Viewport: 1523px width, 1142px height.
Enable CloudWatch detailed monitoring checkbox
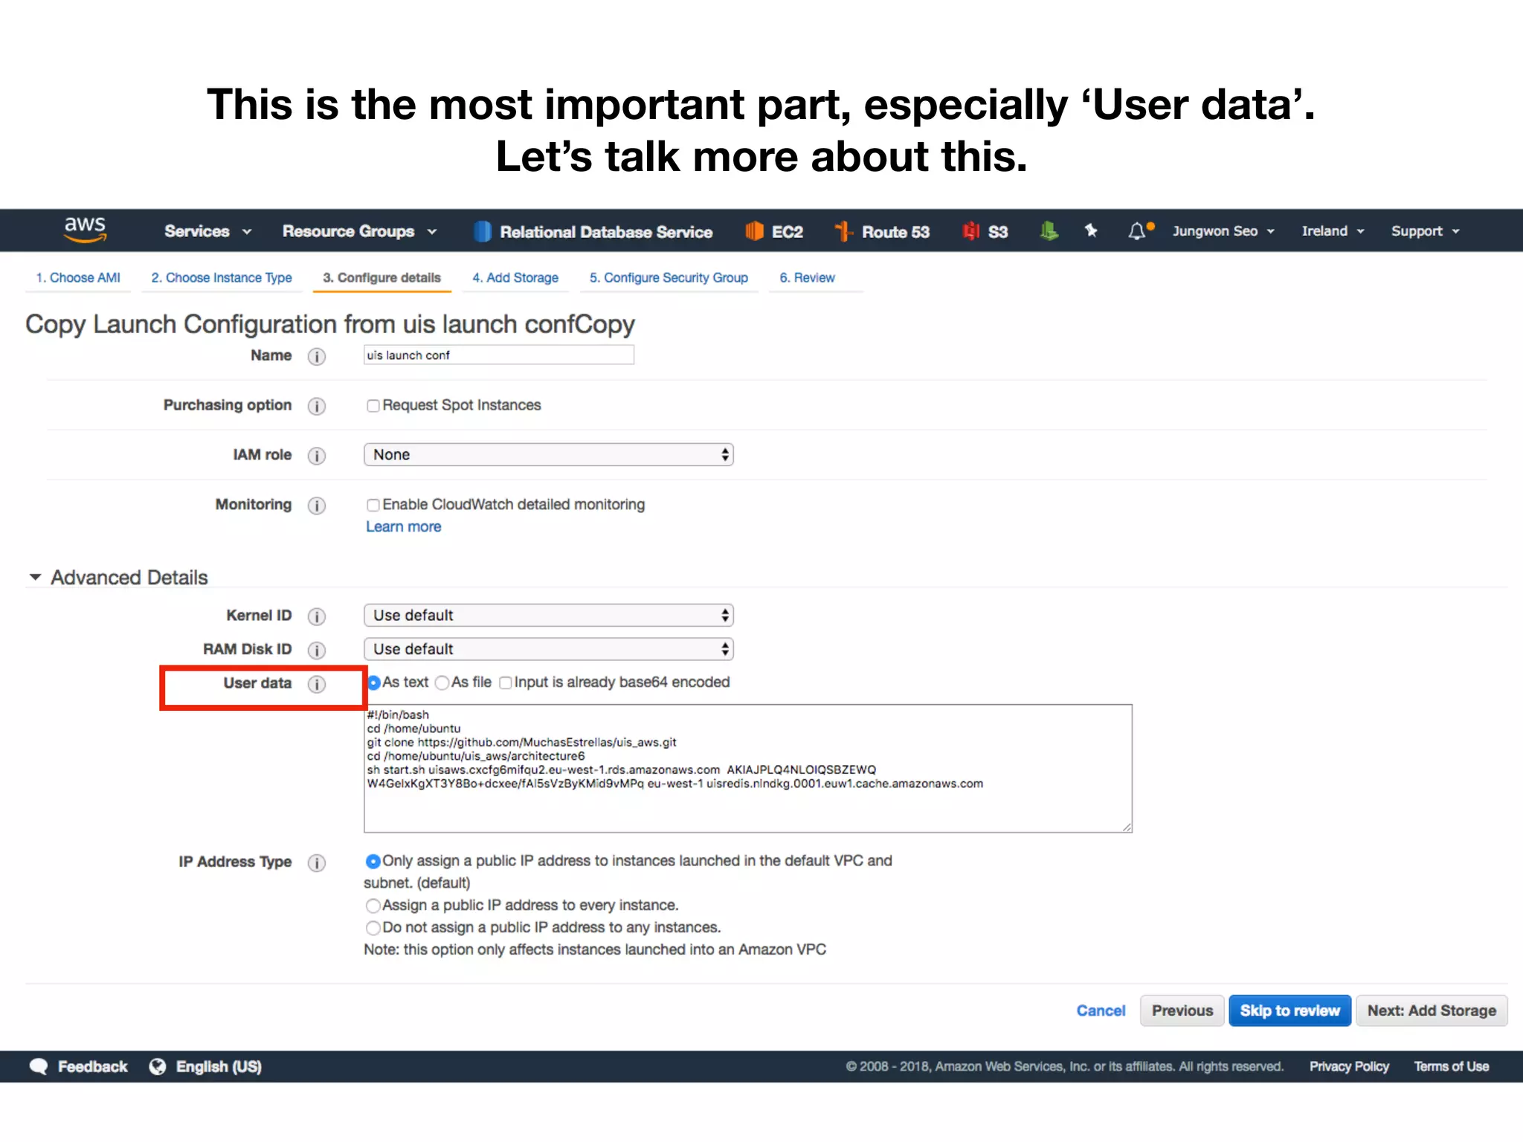[x=373, y=506]
